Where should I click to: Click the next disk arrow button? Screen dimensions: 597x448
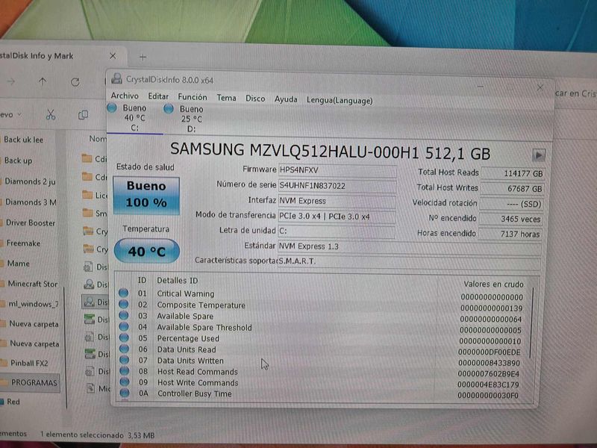(538, 155)
